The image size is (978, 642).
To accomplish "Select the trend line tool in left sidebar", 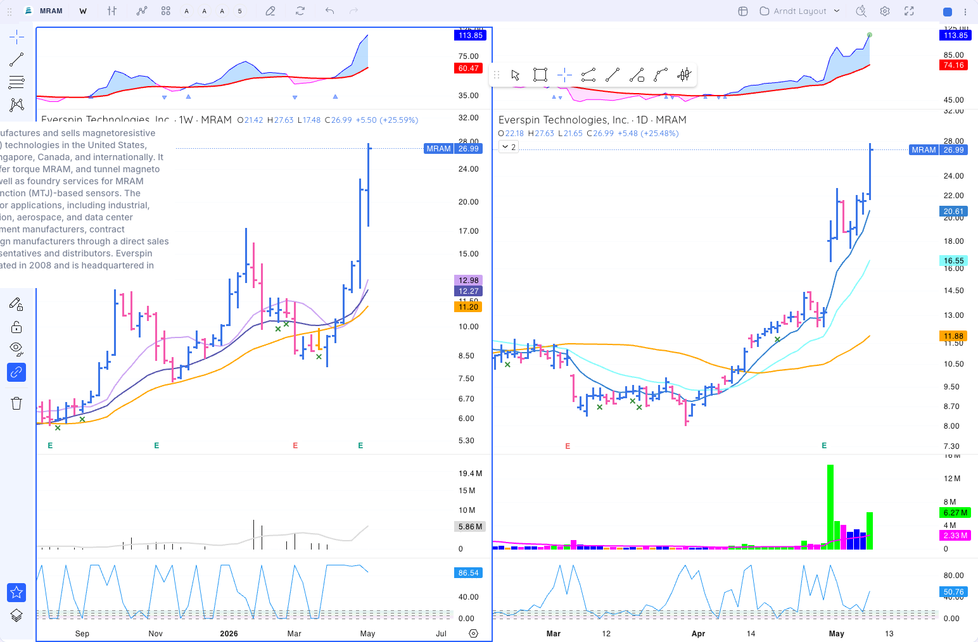I will [16, 60].
